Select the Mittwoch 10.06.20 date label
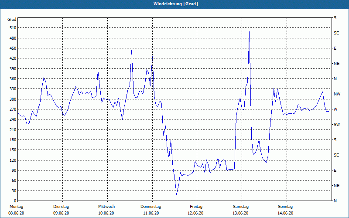 click(x=106, y=210)
